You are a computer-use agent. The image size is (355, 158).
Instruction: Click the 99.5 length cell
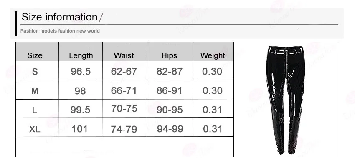click(80, 110)
